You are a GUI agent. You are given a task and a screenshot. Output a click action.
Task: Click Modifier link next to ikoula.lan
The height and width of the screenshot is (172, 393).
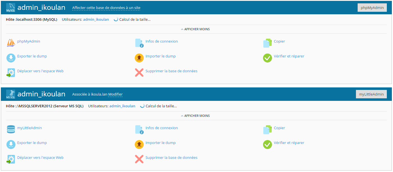(115, 94)
